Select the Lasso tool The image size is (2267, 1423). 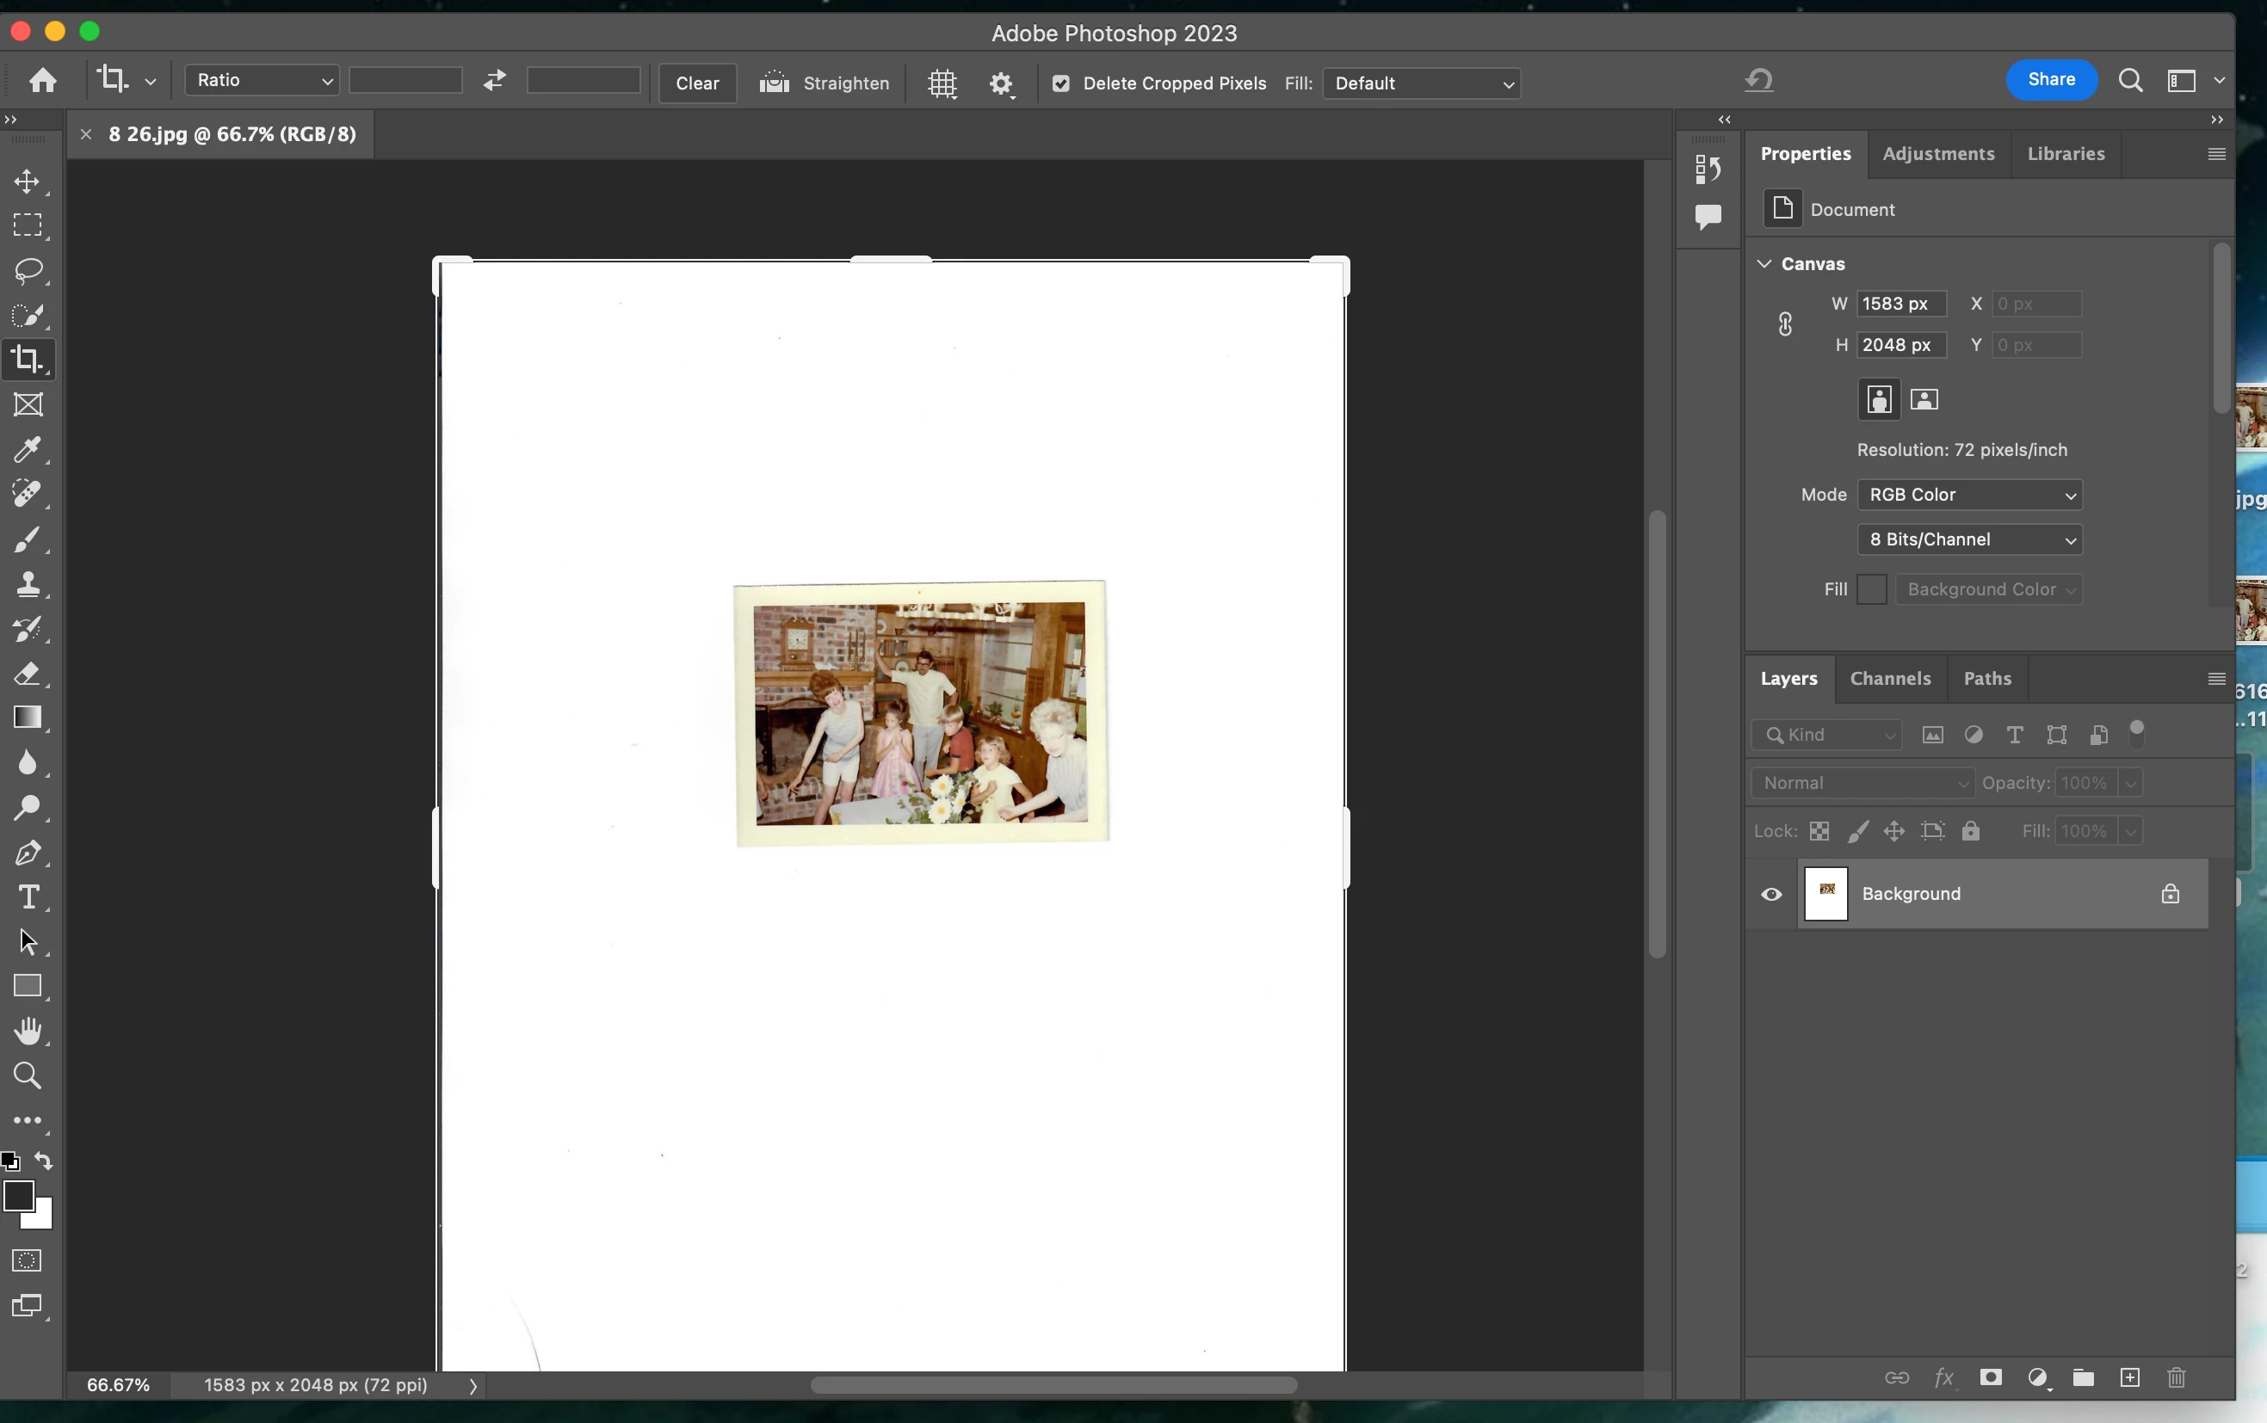[28, 271]
